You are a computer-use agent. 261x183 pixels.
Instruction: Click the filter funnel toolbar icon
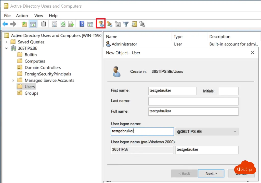pyautogui.click(x=126, y=24)
